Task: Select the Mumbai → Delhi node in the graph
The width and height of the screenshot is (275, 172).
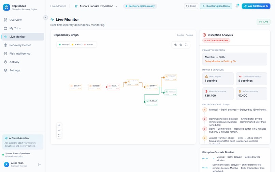Action: click(x=76, y=87)
